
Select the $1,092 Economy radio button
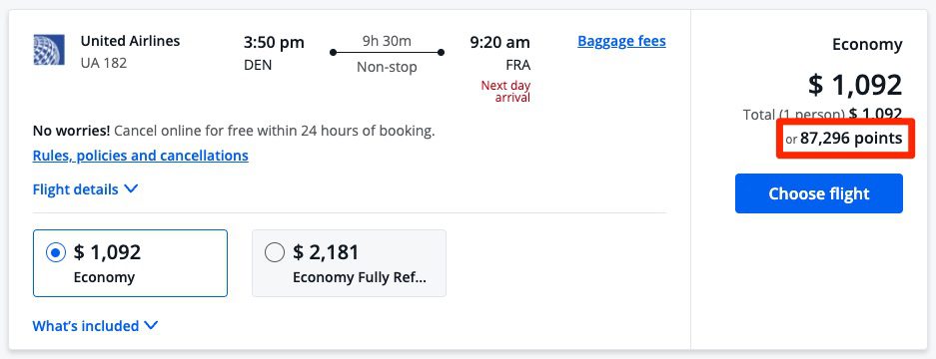[56, 253]
